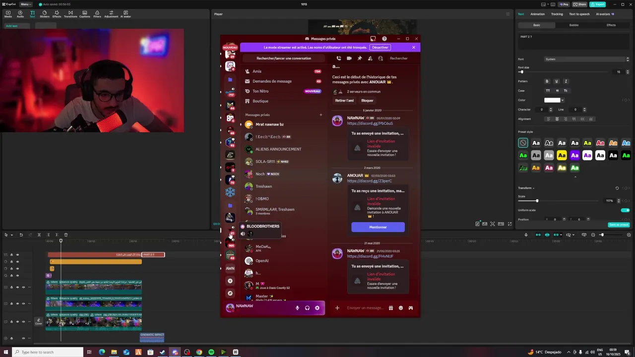
Task: Adjust the Character spacing stepper
Action: (x=550, y=110)
